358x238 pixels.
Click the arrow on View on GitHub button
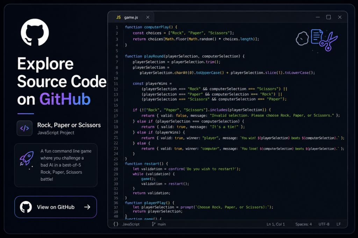[x=87, y=207]
